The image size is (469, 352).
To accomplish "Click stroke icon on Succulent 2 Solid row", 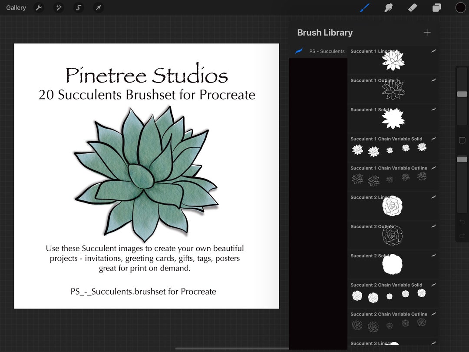I will pos(433,256).
